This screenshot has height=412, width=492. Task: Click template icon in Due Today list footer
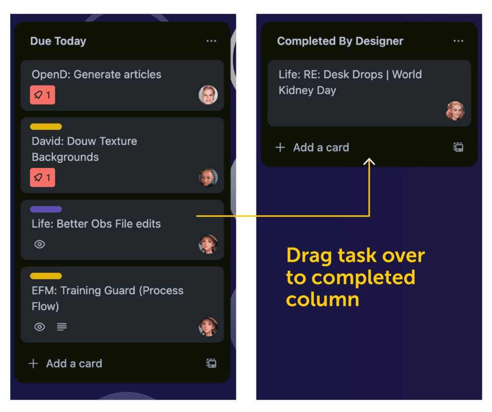[x=211, y=364]
